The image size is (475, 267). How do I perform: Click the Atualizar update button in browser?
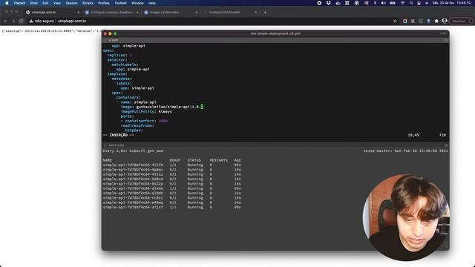pos(460,22)
